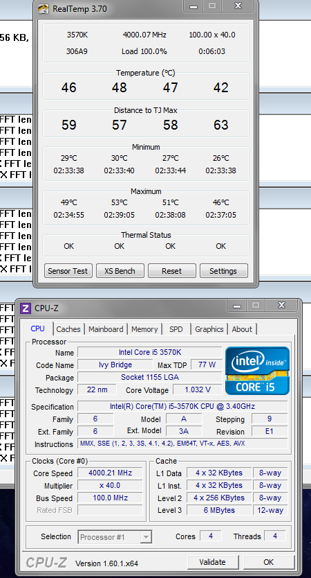
Task: Click the Core Speed value 4000.21 MHz
Action: [x=111, y=473]
